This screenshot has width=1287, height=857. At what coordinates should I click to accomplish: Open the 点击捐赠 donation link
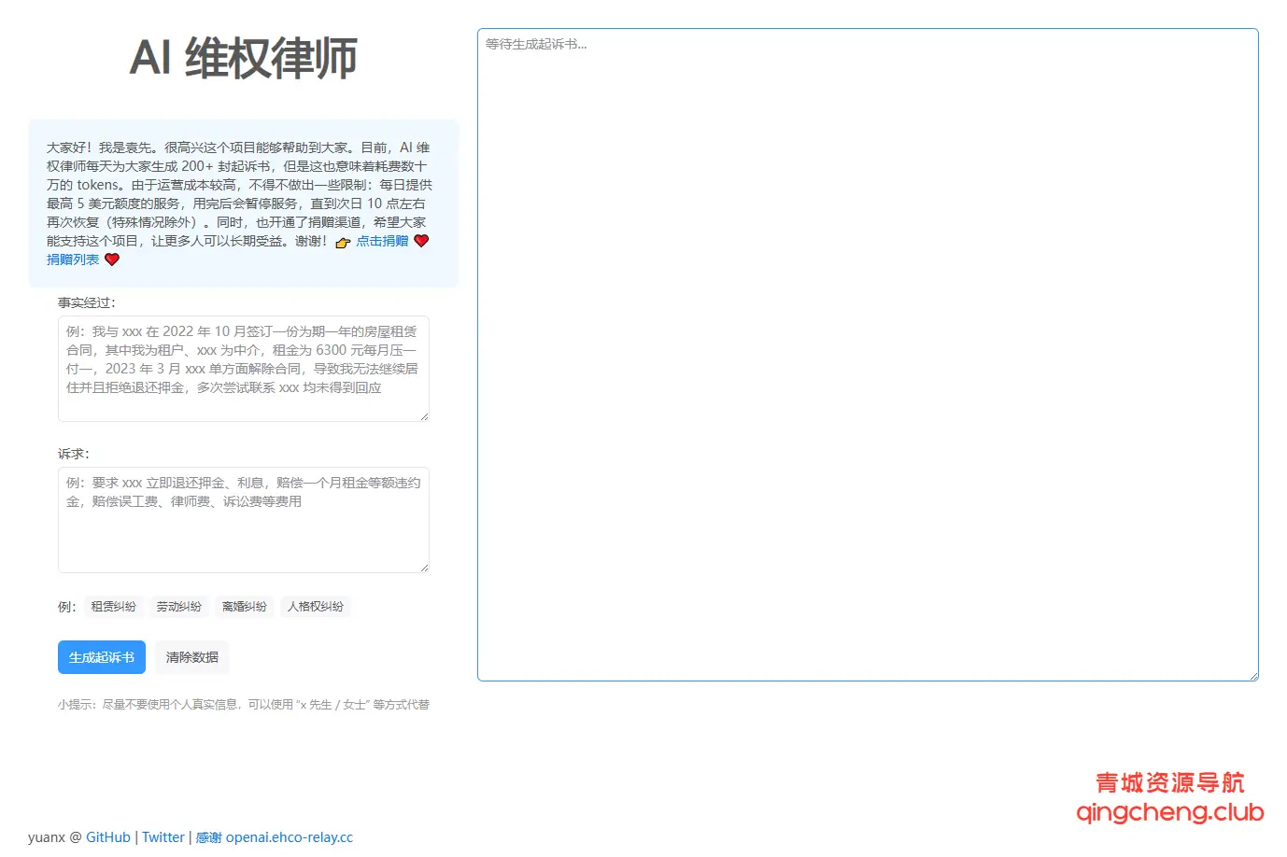pyautogui.click(x=381, y=241)
